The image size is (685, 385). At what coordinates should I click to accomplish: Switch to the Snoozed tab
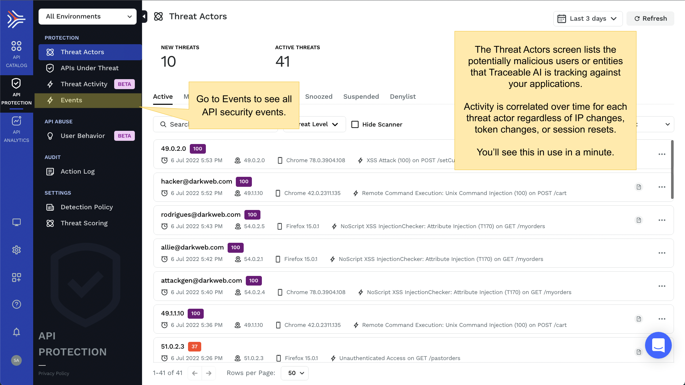[319, 97]
